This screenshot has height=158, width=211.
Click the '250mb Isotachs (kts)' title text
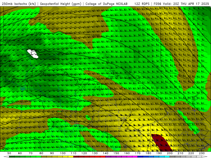pyautogui.click(x=19, y=4)
